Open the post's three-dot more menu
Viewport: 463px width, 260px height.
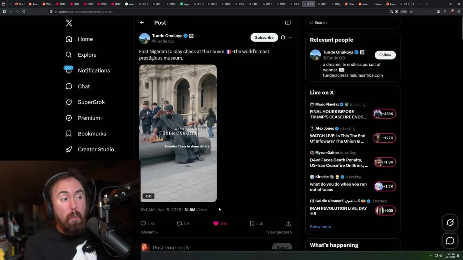290,38
